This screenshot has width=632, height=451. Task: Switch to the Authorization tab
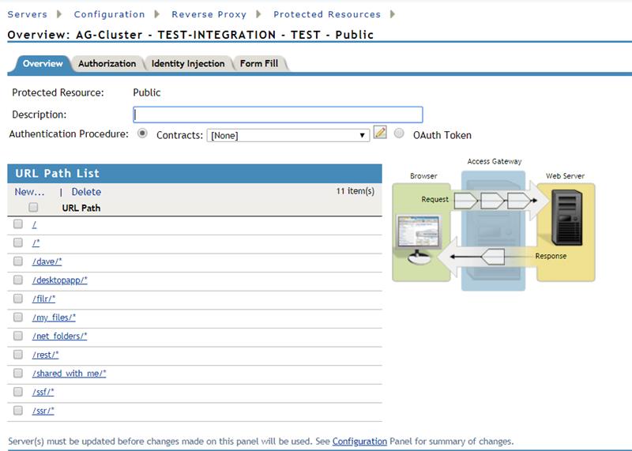pyautogui.click(x=107, y=64)
